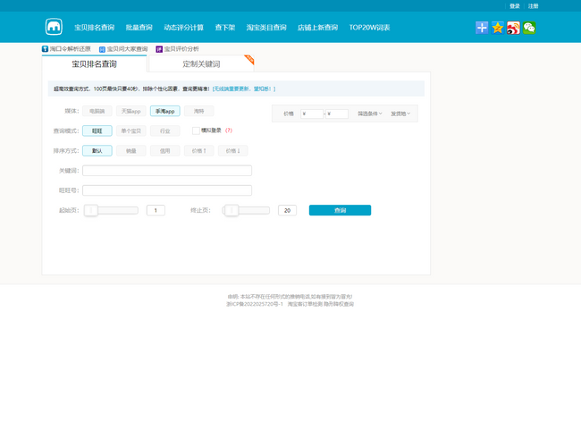Click the 起始页 slider handle

click(91, 210)
